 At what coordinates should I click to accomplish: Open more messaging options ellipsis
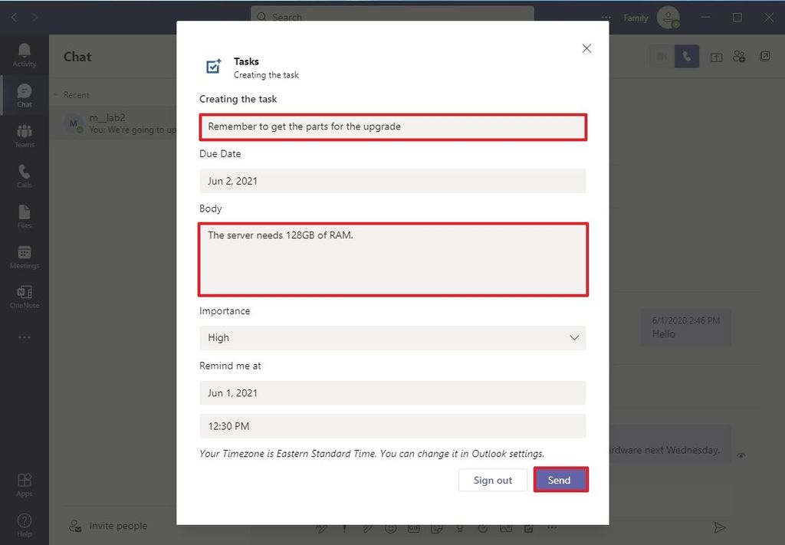pos(552,528)
